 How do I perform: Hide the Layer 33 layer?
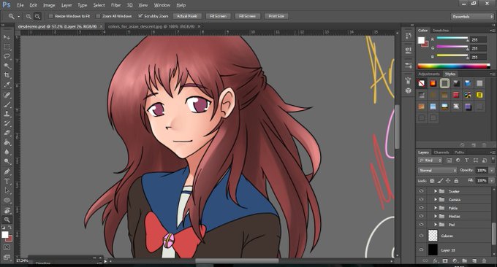point(421,249)
